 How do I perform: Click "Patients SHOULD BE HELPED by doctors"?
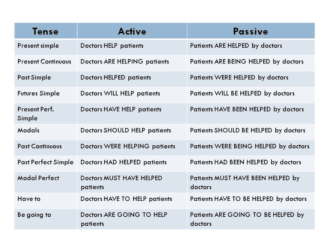coord(247,130)
